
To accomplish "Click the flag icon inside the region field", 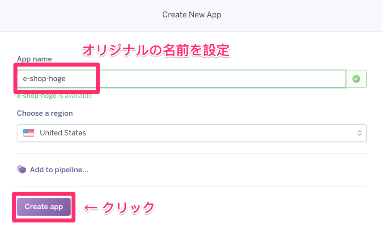I will click(28, 133).
